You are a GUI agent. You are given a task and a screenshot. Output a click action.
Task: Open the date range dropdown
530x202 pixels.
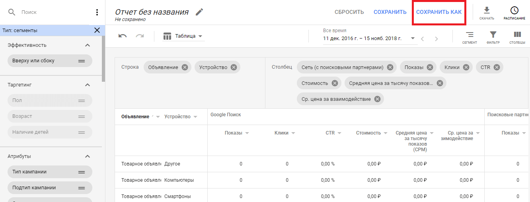coord(413,38)
